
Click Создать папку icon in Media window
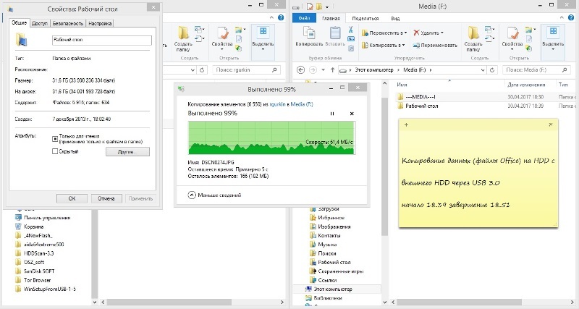point(473,36)
